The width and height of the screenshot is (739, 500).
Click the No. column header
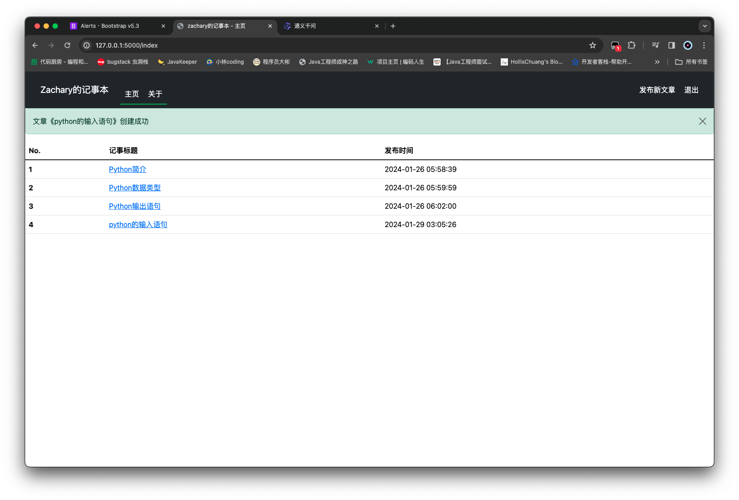click(x=35, y=150)
